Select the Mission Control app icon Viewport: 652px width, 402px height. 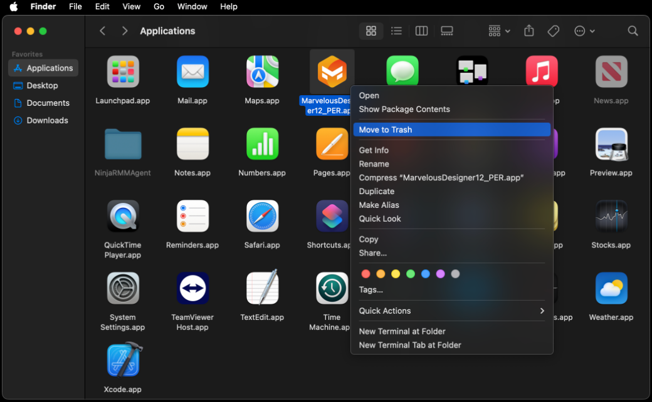[472, 71]
